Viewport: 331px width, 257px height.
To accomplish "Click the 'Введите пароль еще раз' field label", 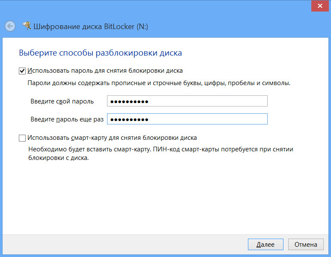I will [67, 119].
